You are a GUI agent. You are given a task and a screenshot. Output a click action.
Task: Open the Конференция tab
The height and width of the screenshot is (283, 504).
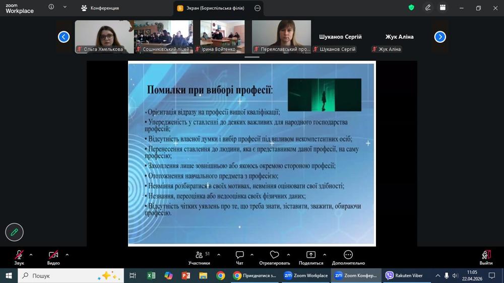coord(100,8)
